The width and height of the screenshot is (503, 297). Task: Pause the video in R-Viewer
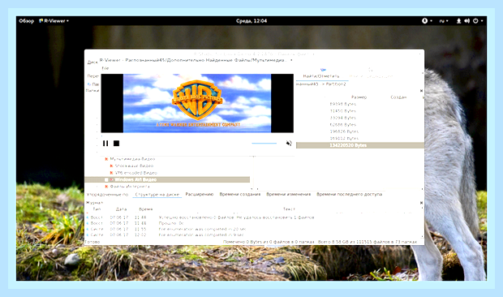click(105, 144)
